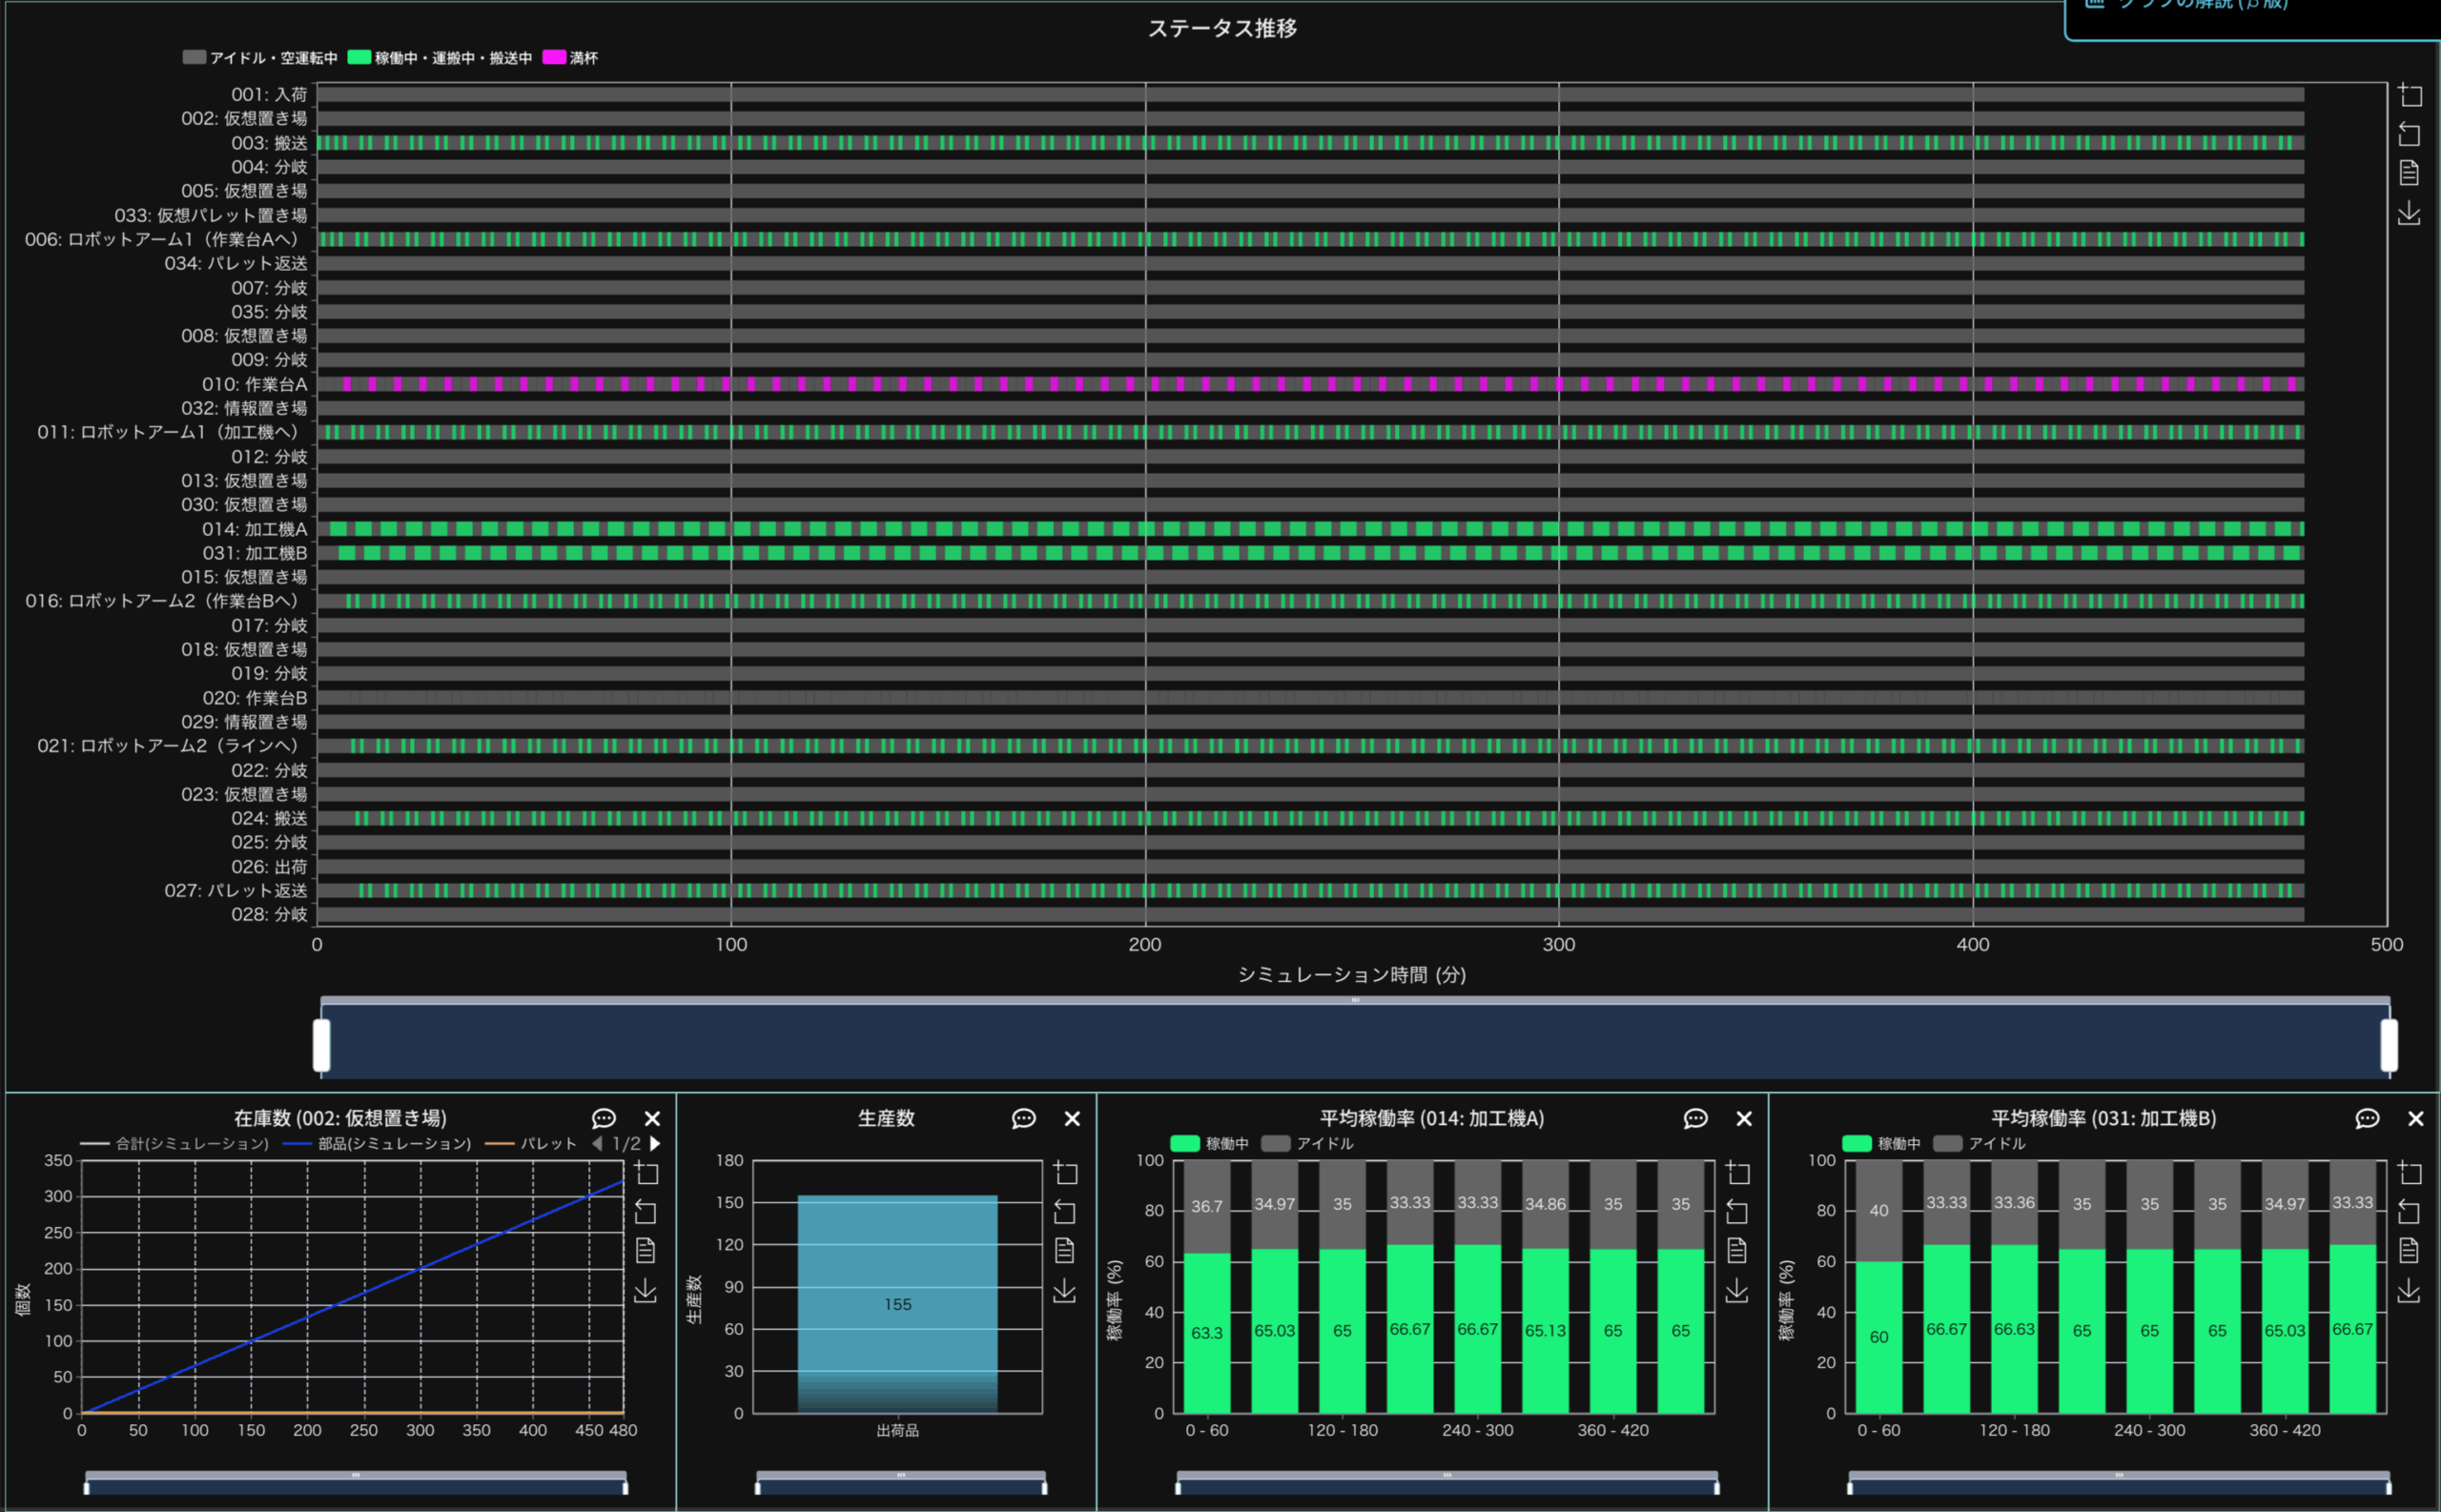Click zoom-area icon on 加工機B utilization chart
This screenshot has width=2441, height=1512.
2410,1172
